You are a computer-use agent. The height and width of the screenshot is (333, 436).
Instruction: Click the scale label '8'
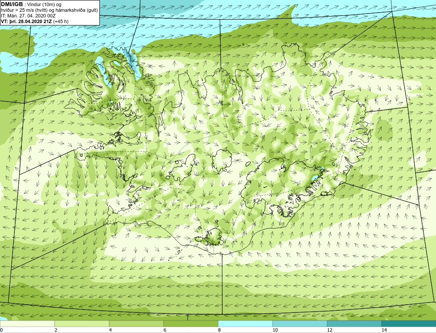(x=219, y=330)
